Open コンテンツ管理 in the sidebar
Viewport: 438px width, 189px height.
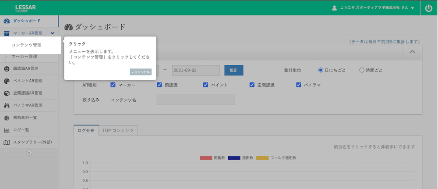(27, 45)
